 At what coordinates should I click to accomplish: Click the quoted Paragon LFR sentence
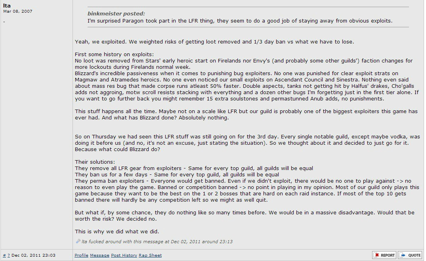coord(240,21)
